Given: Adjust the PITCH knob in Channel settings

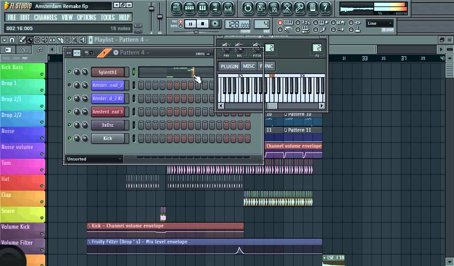Looking at the screenshot, I should pyautogui.click(x=257, y=47).
